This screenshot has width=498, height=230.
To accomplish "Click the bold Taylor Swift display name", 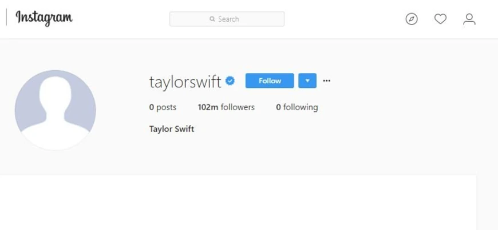I will coord(172,129).
